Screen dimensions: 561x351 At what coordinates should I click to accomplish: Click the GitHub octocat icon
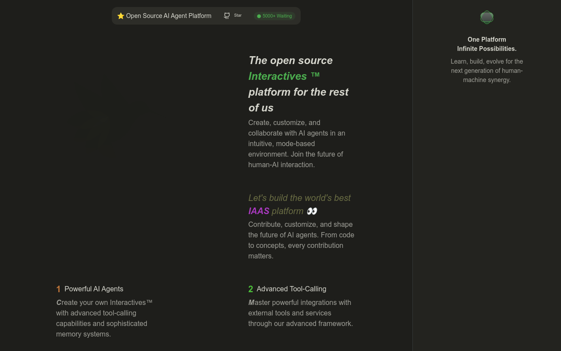coord(227,16)
